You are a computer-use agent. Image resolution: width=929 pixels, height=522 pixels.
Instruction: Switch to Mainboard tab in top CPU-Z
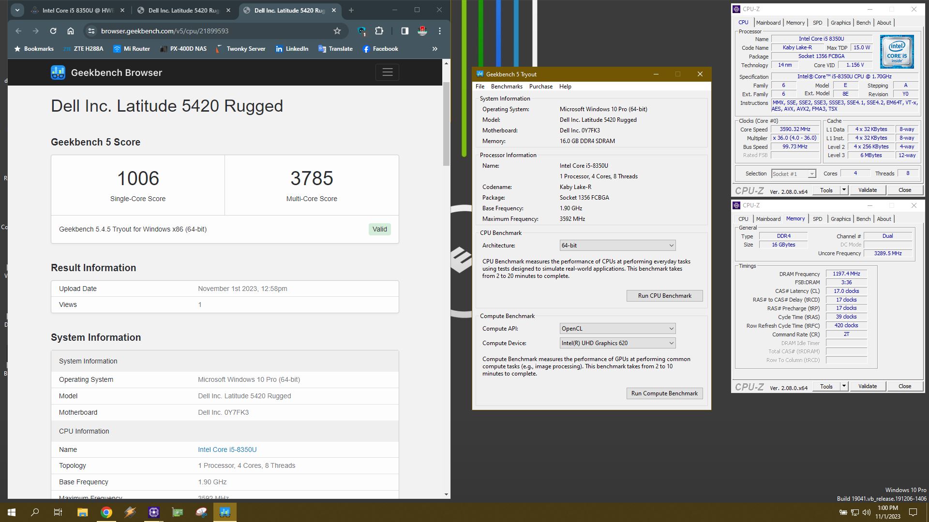768,23
